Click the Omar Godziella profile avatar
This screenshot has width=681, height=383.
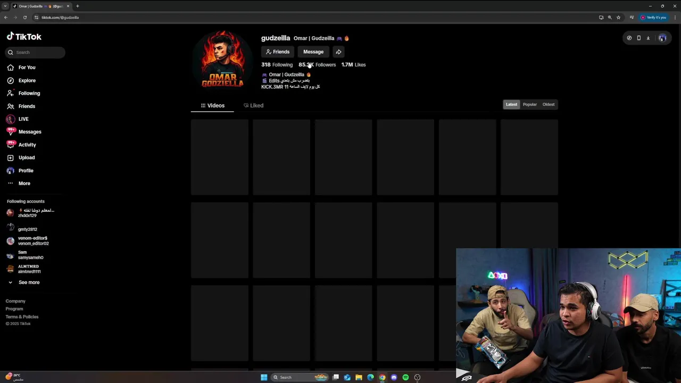pos(222,60)
